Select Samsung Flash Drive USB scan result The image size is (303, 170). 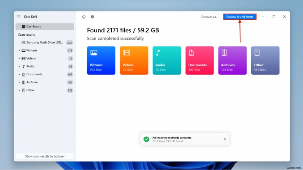tap(45, 42)
